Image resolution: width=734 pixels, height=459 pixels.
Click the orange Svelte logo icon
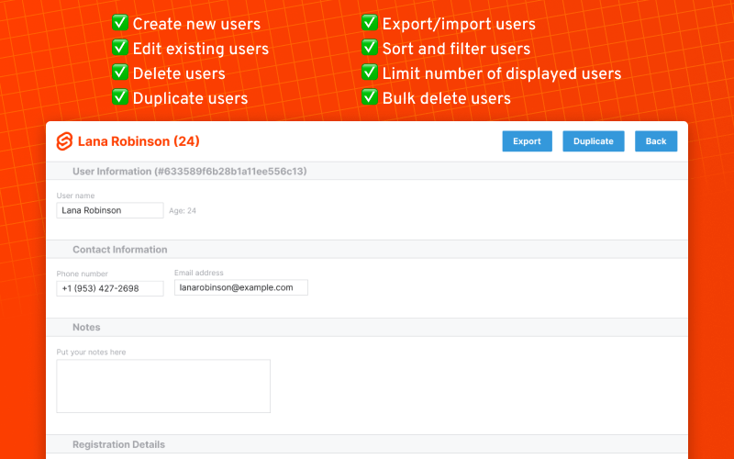click(64, 141)
